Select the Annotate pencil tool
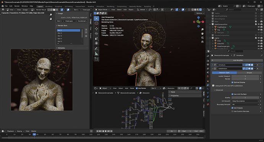 [96, 49]
